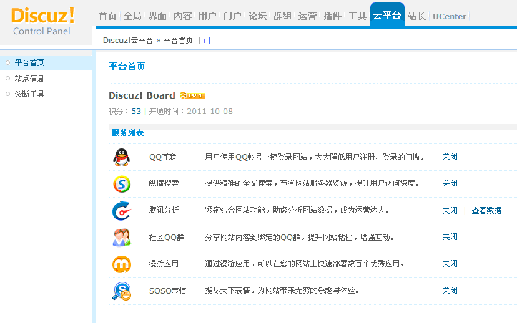Click the Discuz!云平台 breadcrumb text
The height and width of the screenshot is (323, 517).
pyautogui.click(x=127, y=40)
